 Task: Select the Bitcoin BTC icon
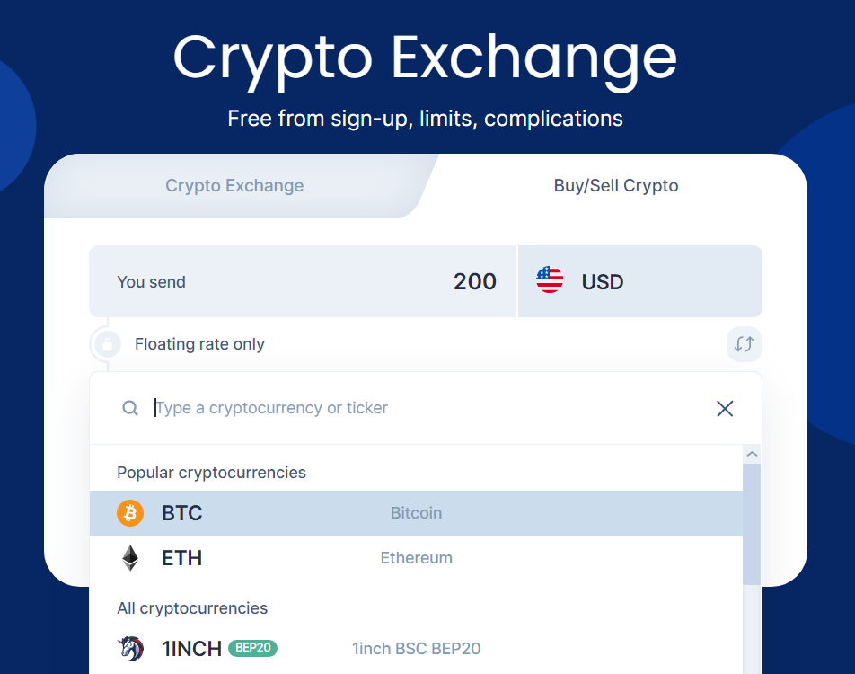pyautogui.click(x=131, y=512)
